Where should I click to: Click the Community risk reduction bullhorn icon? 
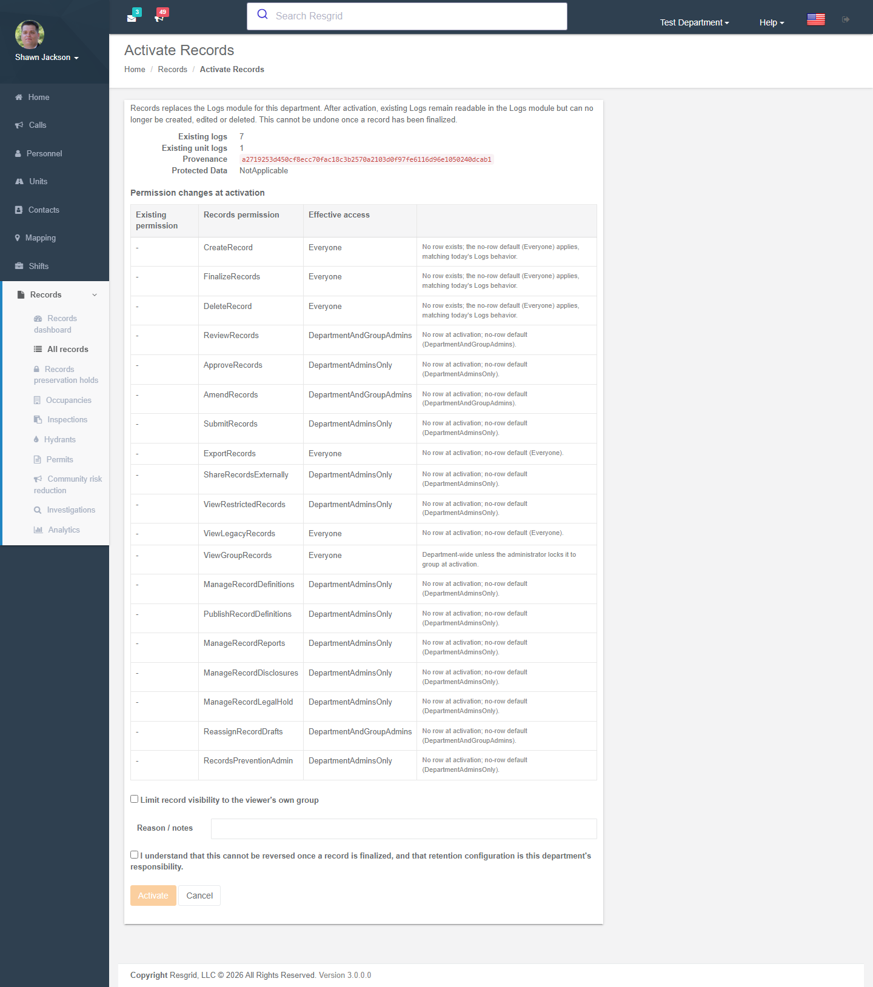coord(38,479)
